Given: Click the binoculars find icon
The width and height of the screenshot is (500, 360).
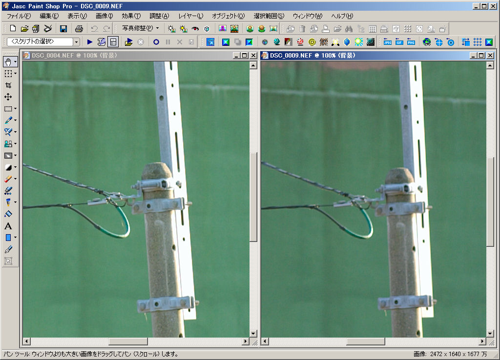Looking at the screenshot, I should [x=349, y=29].
